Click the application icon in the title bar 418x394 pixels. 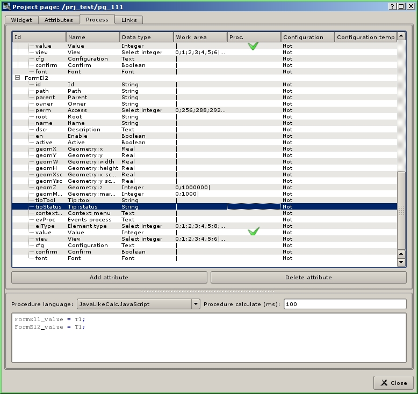(x=6, y=6)
